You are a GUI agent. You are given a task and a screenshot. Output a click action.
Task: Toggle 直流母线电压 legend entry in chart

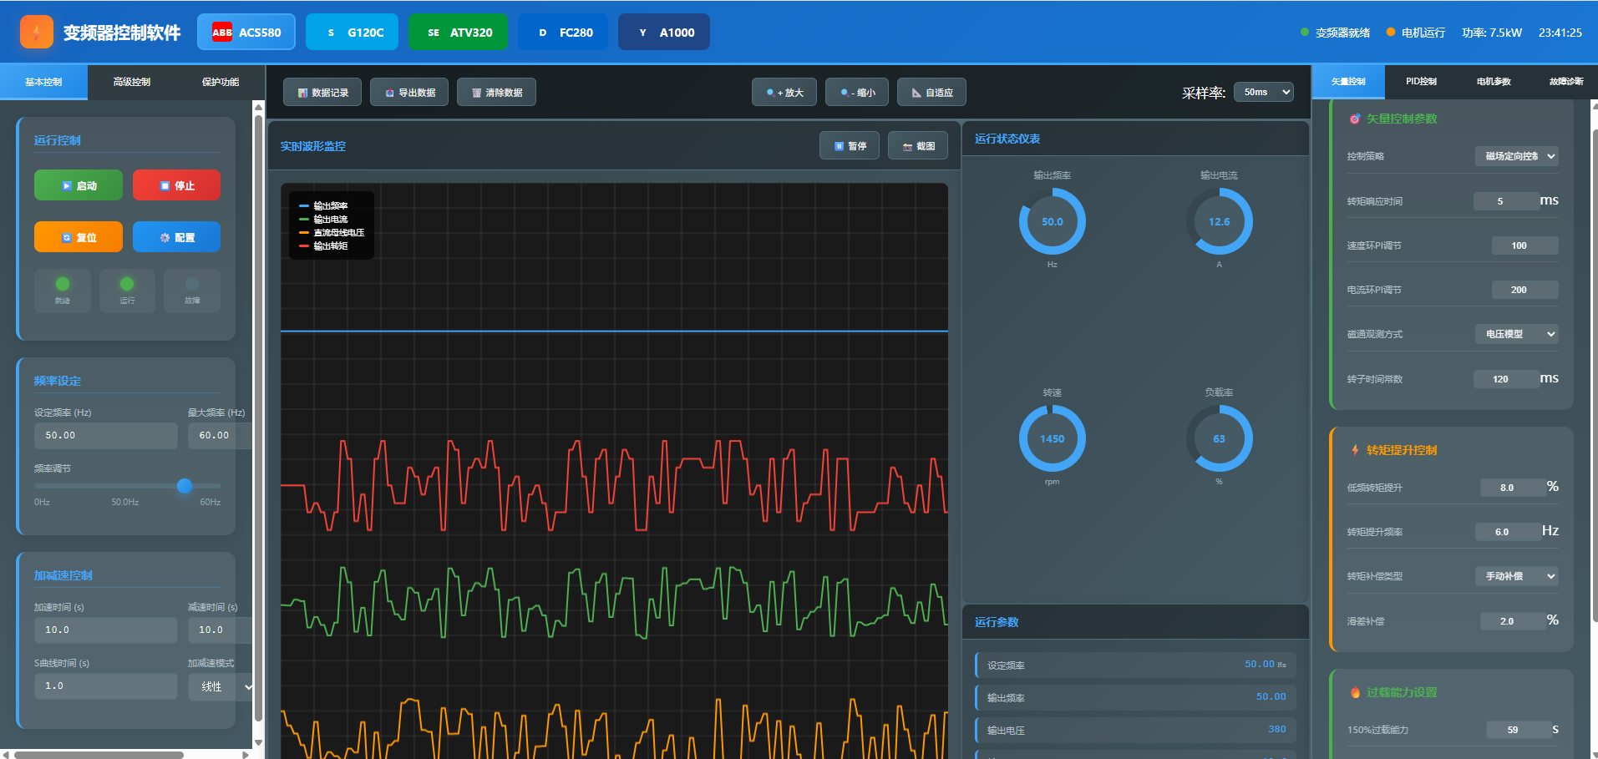coord(332,233)
